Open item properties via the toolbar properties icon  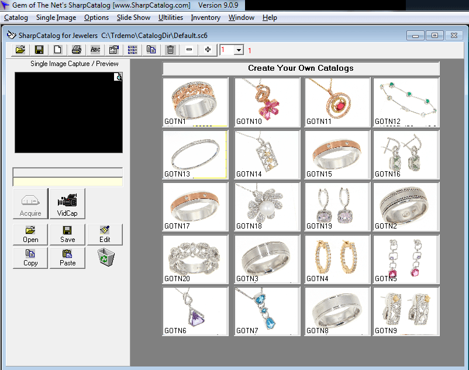coord(114,50)
